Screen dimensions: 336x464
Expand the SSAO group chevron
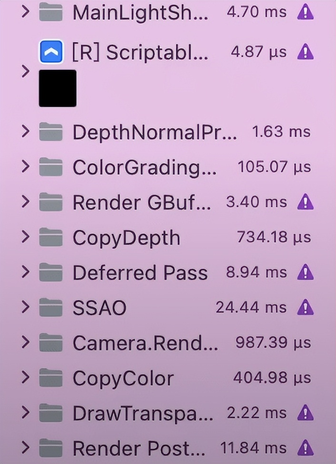click(x=26, y=308)
